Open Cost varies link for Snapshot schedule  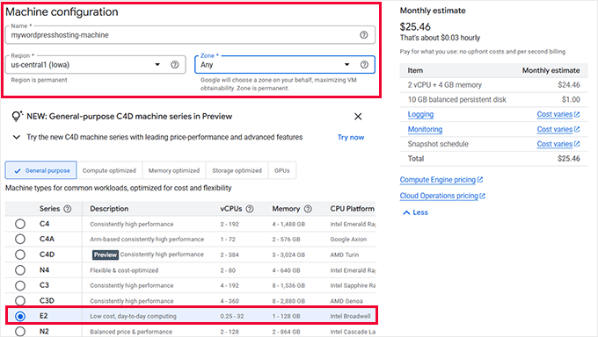coord(555,144)
